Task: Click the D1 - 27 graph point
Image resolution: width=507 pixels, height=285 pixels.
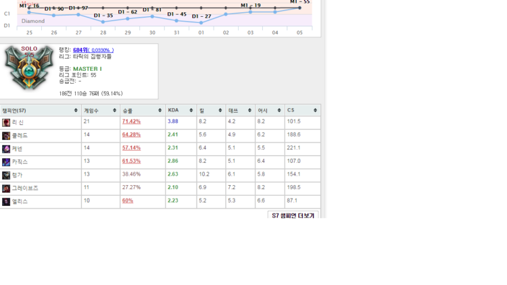Action: [201, 22]
